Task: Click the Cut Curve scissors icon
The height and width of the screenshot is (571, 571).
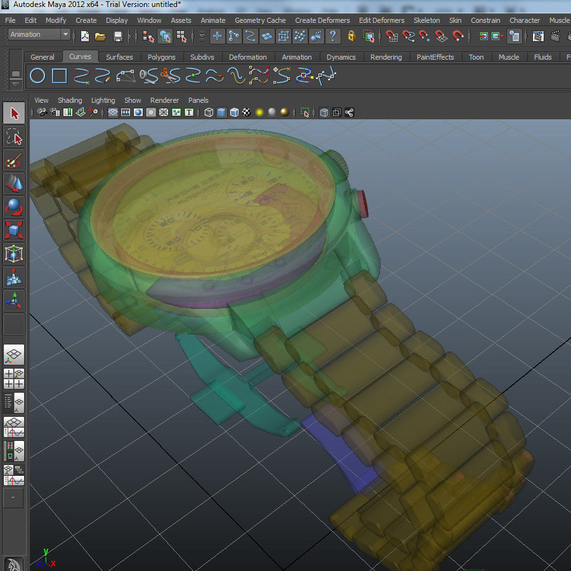Action: tap(170, 75)
